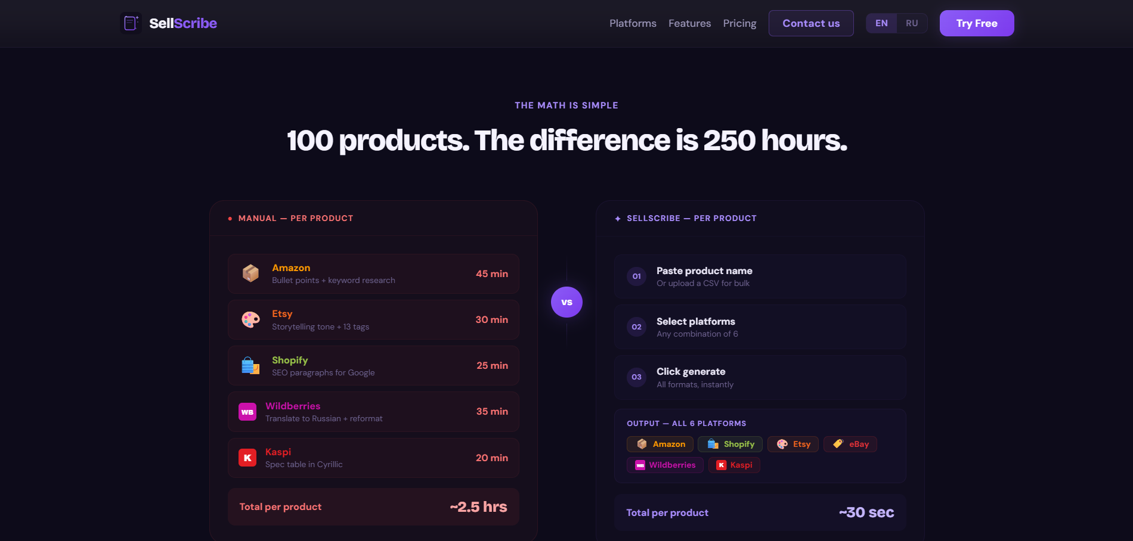Image resolution: width=1133 pixels, height=541 pixels.
Task: Click the 35 min Wildberries time value
Action: pos(492,412)
